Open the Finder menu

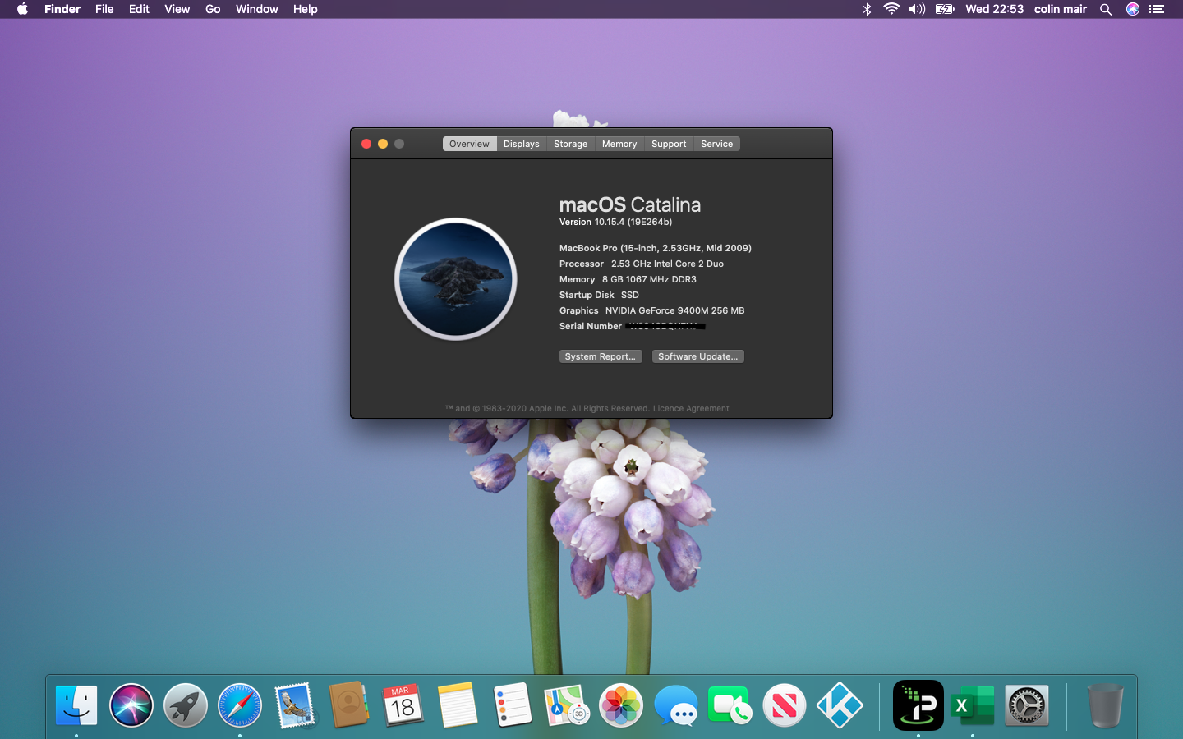62,9
